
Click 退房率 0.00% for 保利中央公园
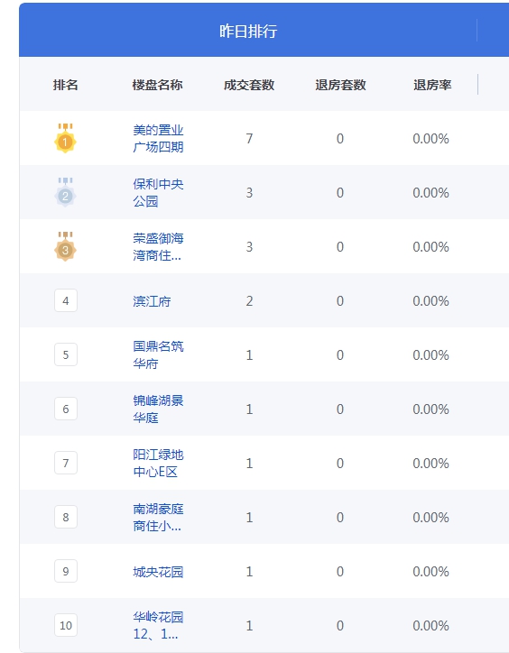click(x=431, y=192)
